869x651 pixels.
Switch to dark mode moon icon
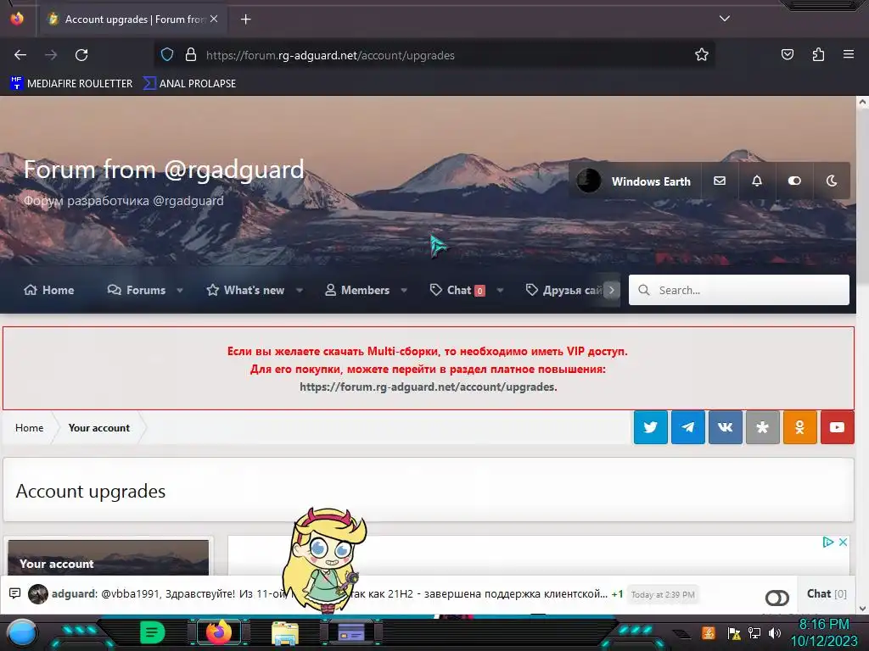[x=832, y=181]
